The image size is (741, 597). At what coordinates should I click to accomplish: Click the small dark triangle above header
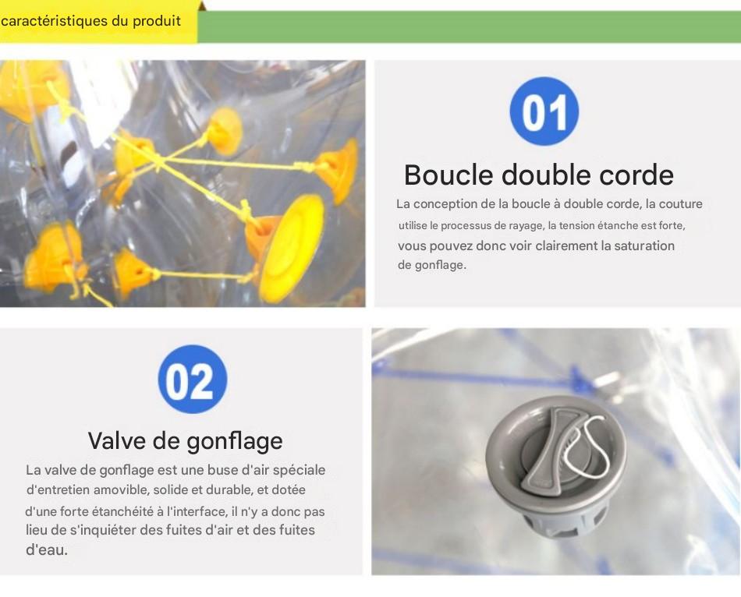pyautogui.click(x=202, y=5)
